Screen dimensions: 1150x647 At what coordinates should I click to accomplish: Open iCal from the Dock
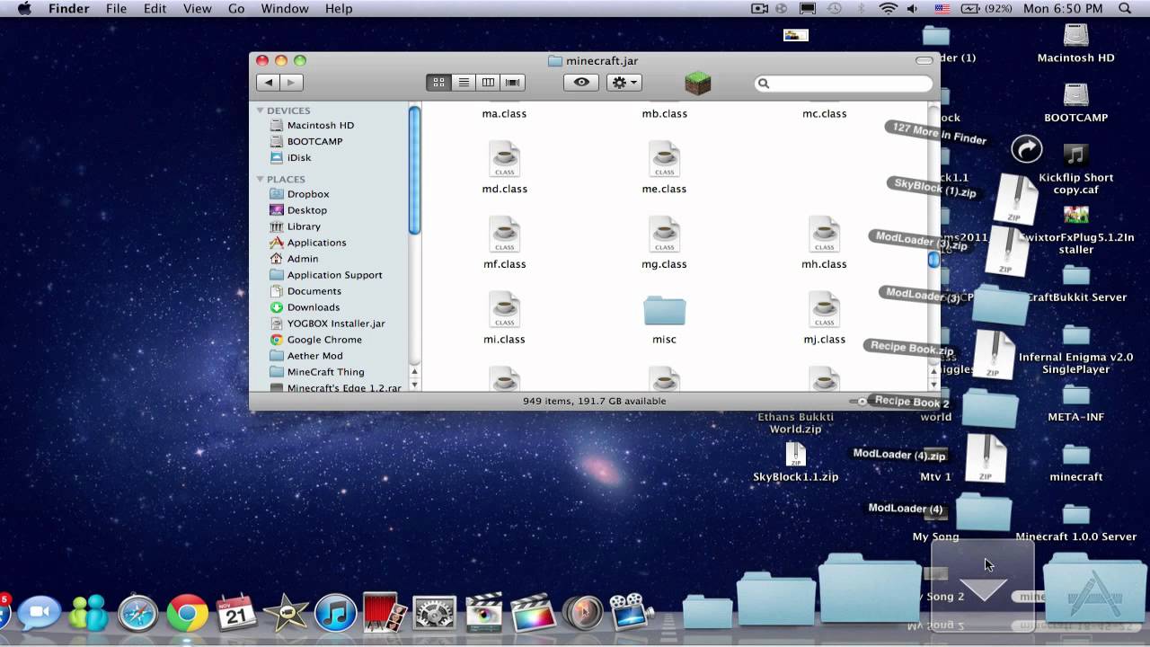pyautogui.click(x=236, y=614)
